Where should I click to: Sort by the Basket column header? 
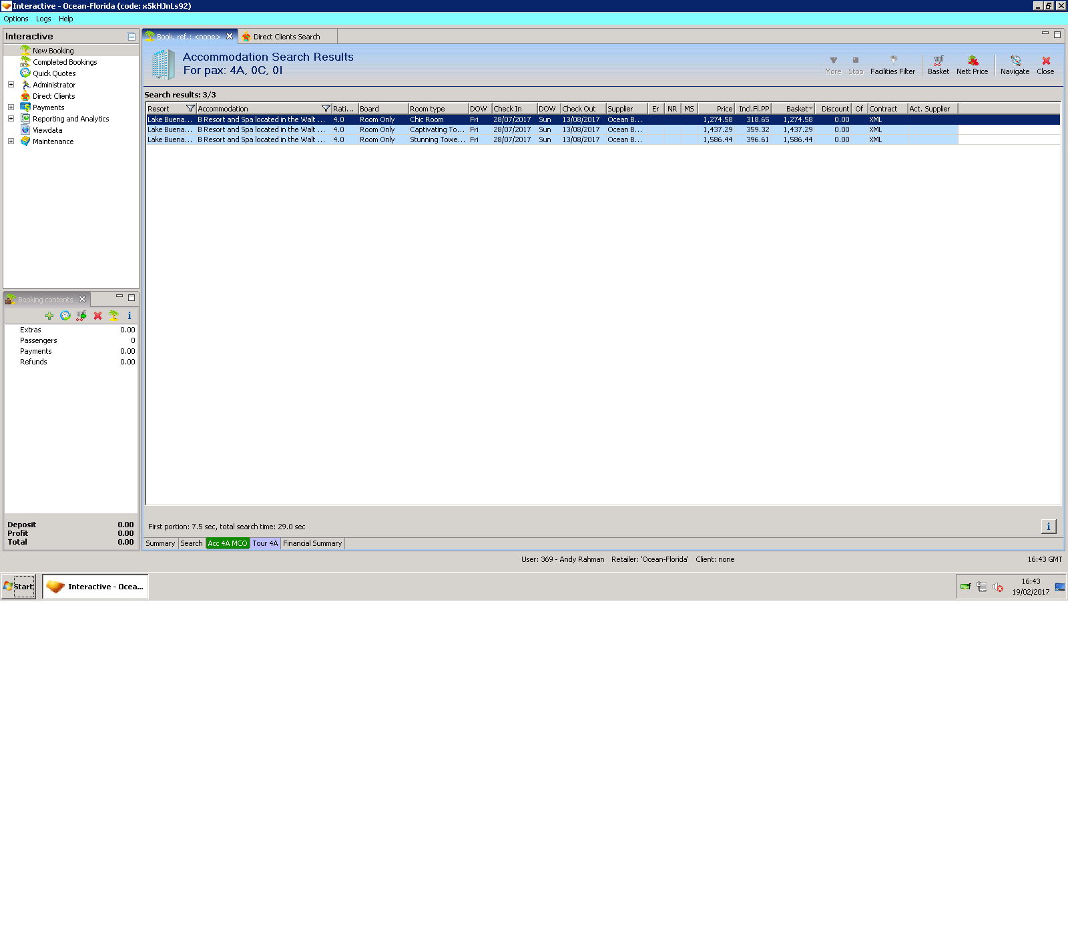pyautogui.click(x=793, y=109)
